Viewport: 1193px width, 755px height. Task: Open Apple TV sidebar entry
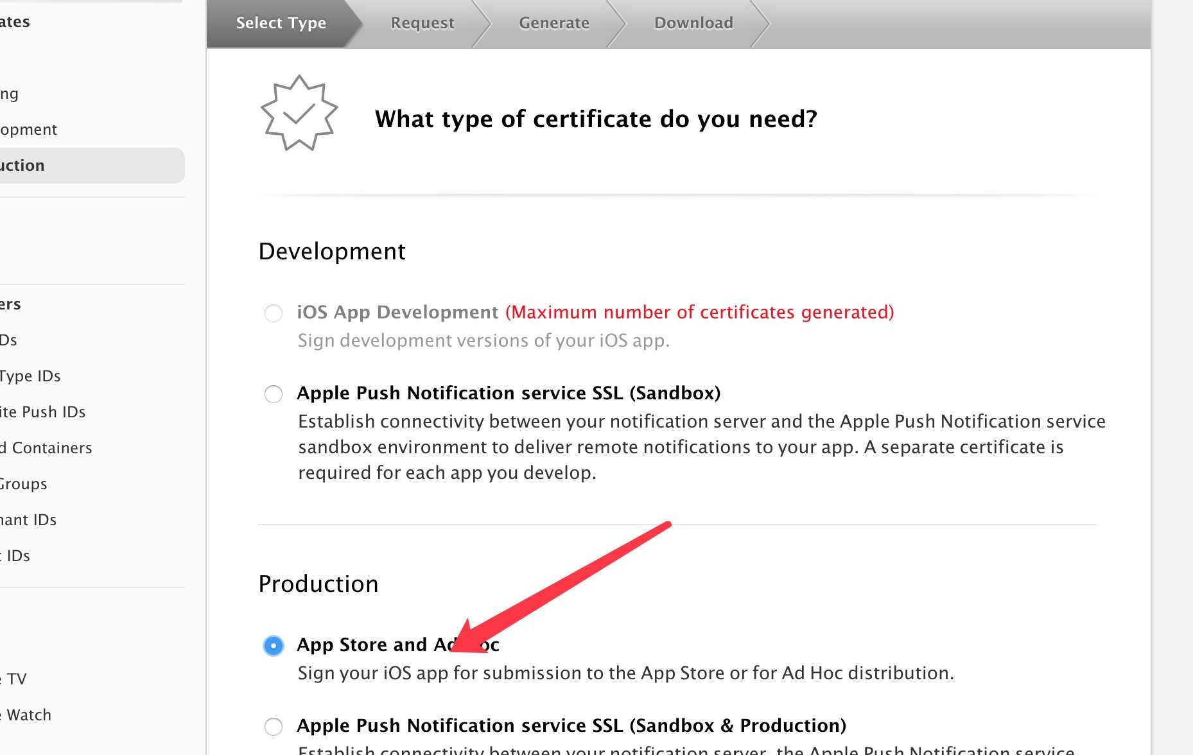click(13, 679)
